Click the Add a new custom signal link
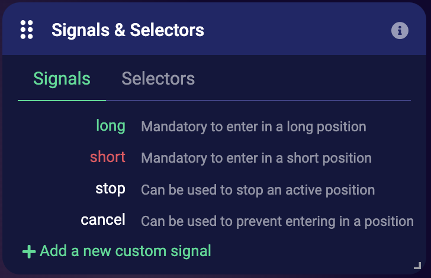 [x=125, y=251]
